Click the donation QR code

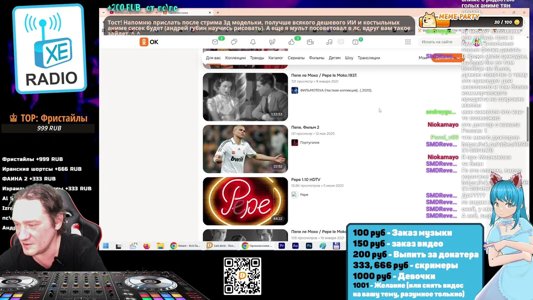[242, 276]
